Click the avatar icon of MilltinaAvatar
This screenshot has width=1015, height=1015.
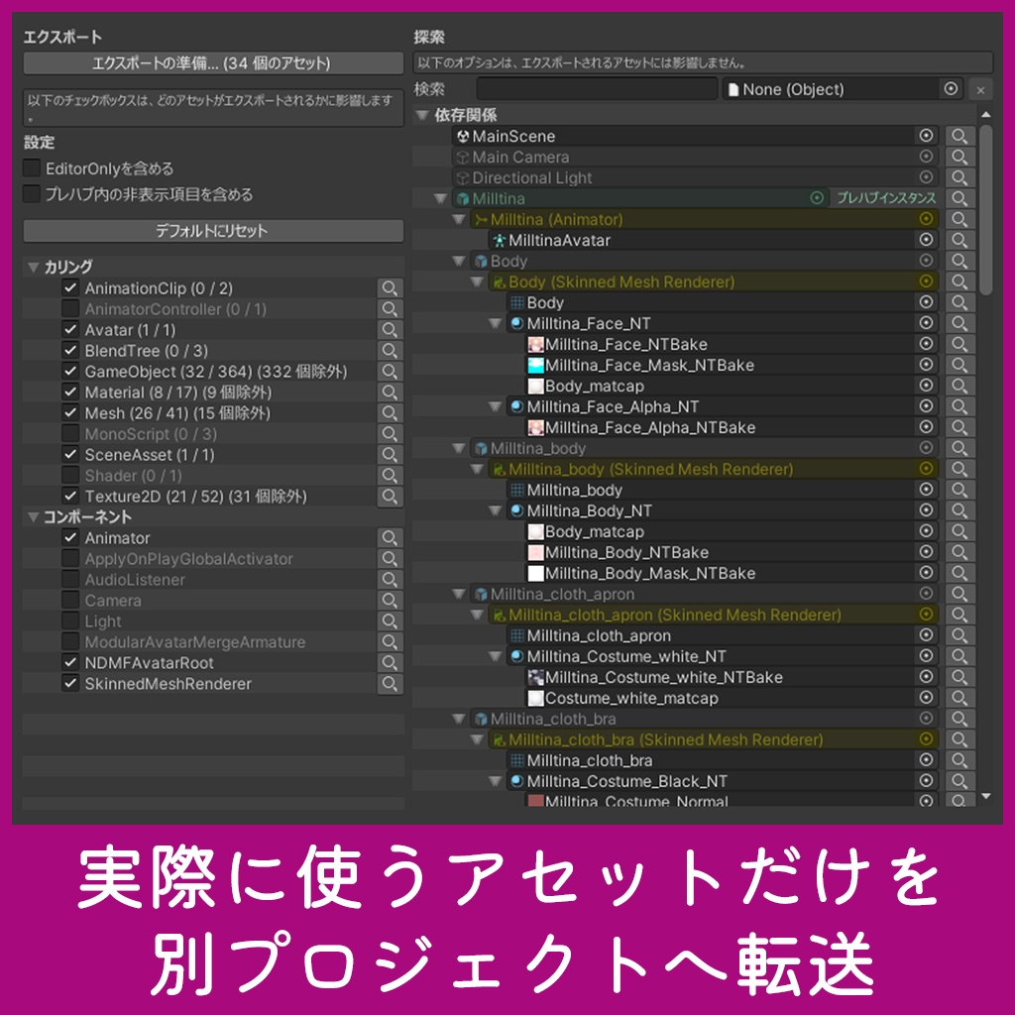pyautogui.click(x=500, y=240)
